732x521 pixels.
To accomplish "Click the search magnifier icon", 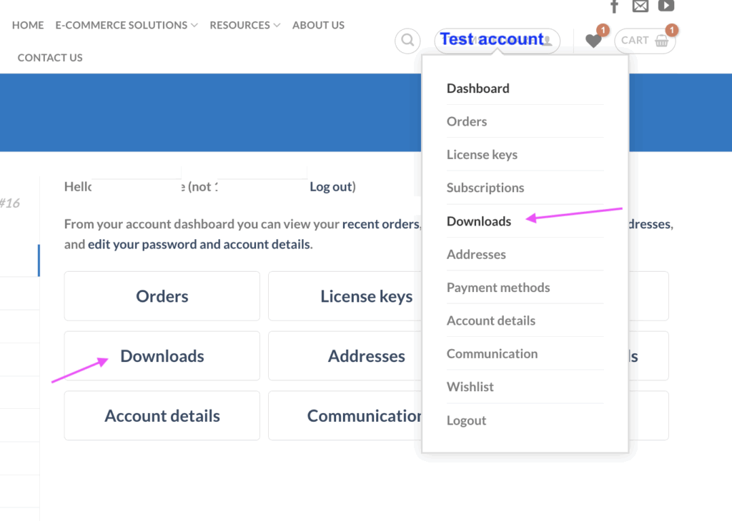I will [407, 41].
